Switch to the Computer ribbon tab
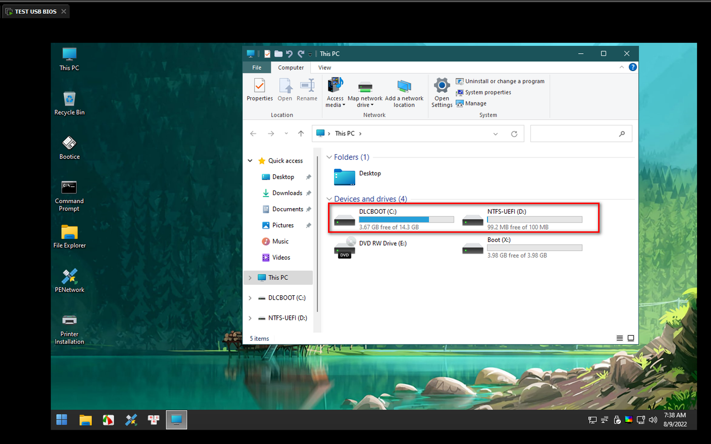The image size is (711, 444). (x=291, y=68)
